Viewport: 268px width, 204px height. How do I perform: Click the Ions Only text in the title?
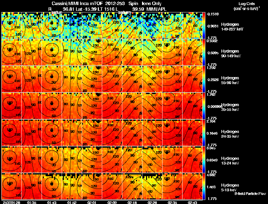tap(152, 3)
